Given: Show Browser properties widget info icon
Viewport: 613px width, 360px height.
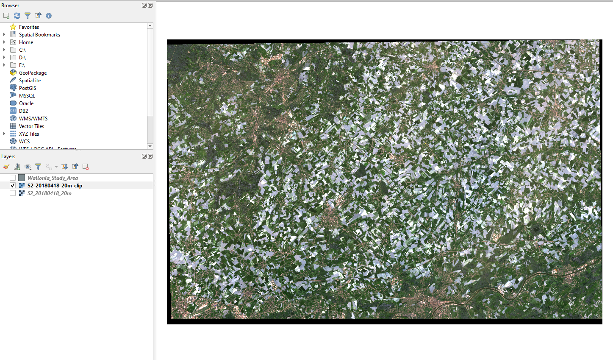Looking at the screenshot, I should point(49,16).
